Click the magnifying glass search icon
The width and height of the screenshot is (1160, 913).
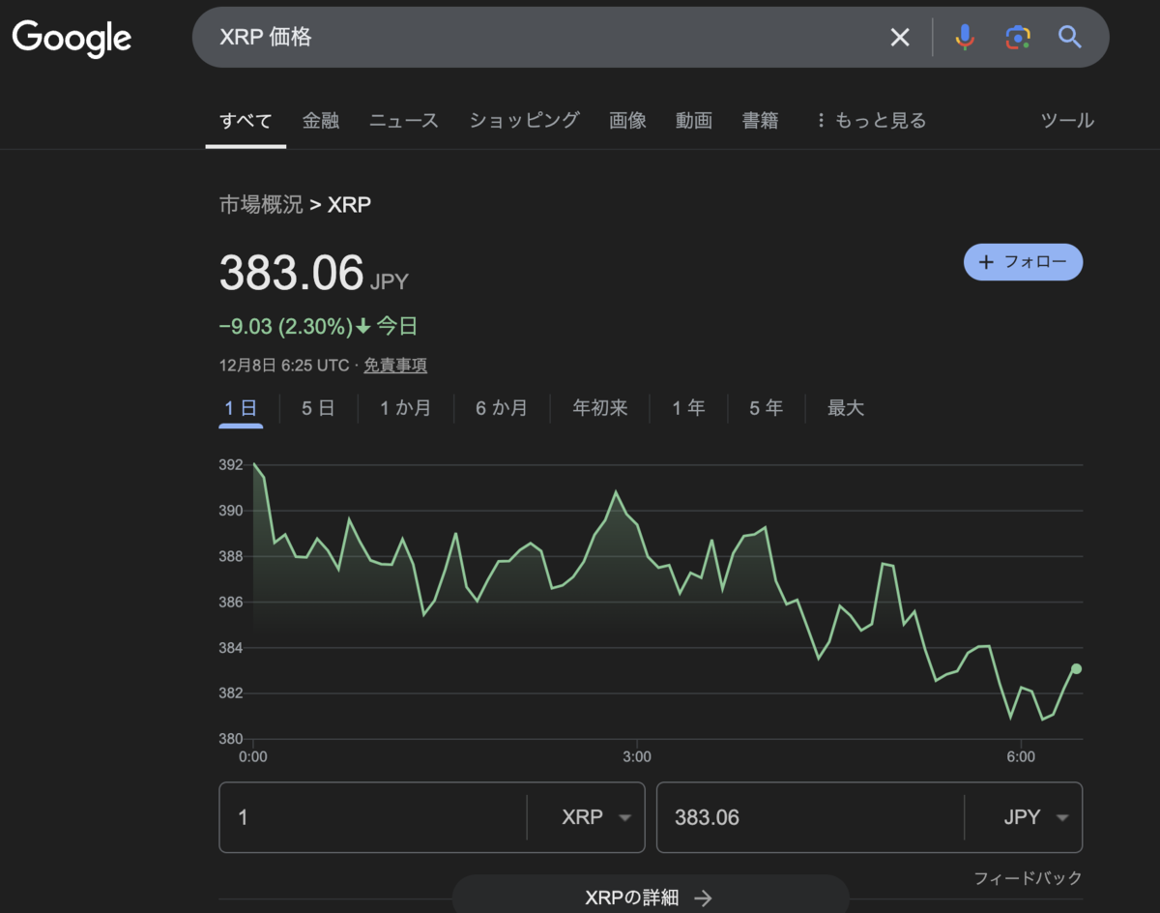pos(1069,38)
